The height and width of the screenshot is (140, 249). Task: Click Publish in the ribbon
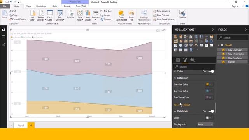(x=182, y=14)
